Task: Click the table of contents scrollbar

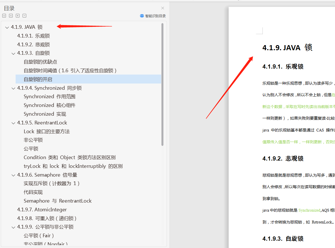Action: (x=162, y=85)
